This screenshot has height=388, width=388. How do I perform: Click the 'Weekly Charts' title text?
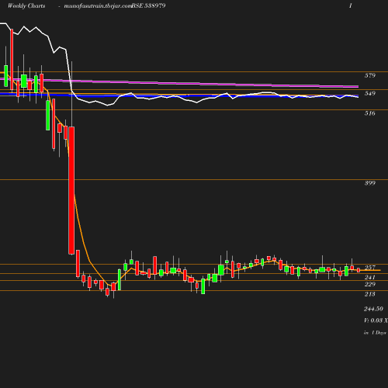(x=26, y=6)
